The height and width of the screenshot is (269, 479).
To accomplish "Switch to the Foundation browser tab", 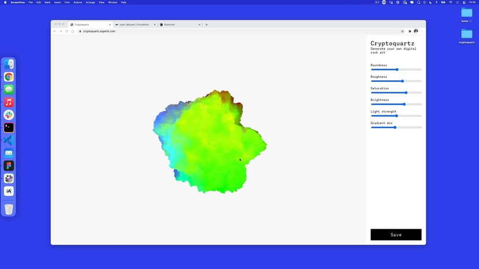I will (134, 25).
